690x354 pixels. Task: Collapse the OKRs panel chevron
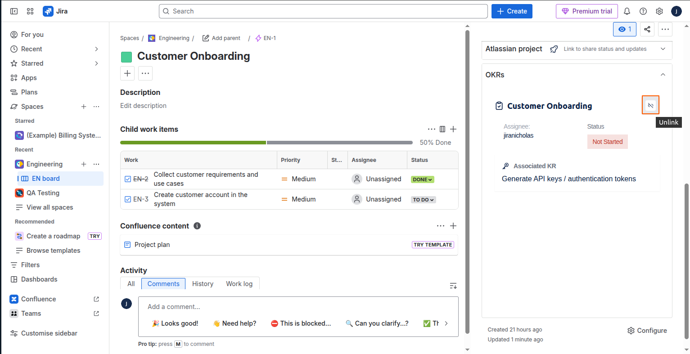pos(663,75)
